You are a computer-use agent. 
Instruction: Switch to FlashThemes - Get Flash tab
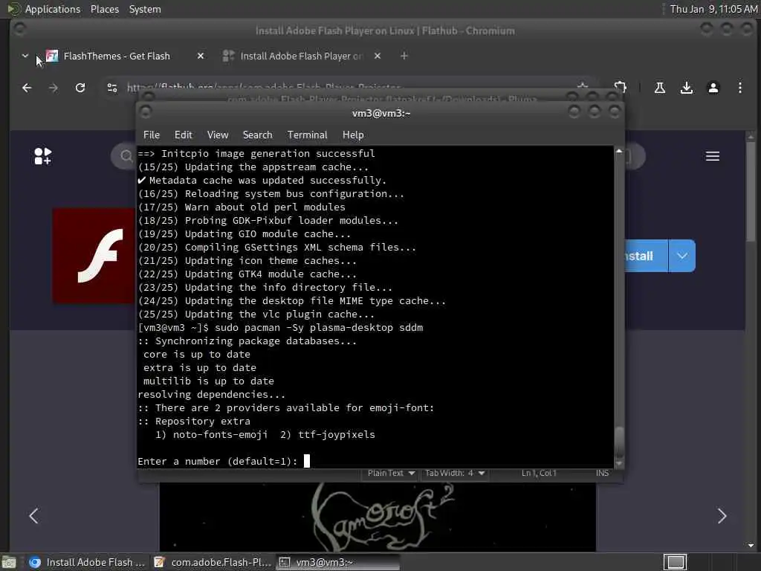click(117, 56)
